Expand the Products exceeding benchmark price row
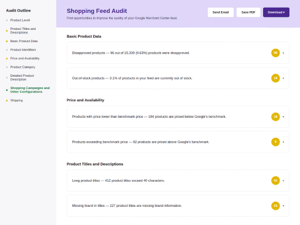 tap(283, 142)
